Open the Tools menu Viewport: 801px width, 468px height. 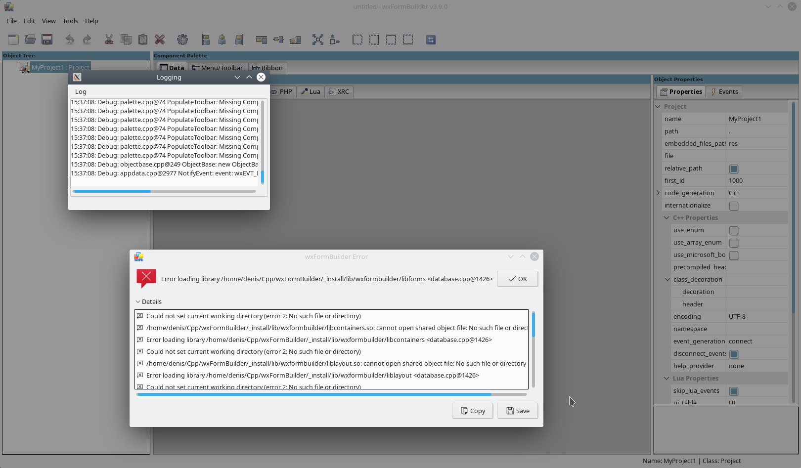[70, 21]
